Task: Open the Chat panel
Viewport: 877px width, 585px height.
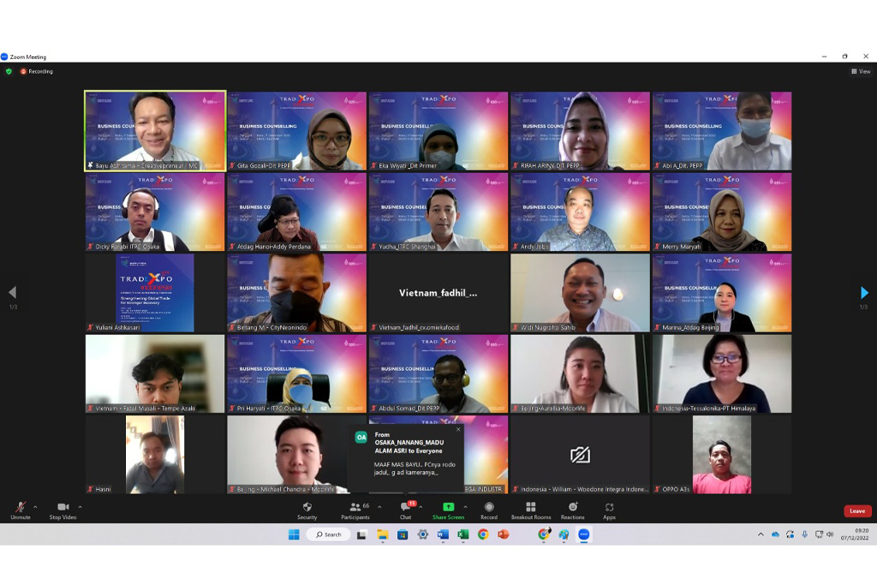Action: point(405,510)
